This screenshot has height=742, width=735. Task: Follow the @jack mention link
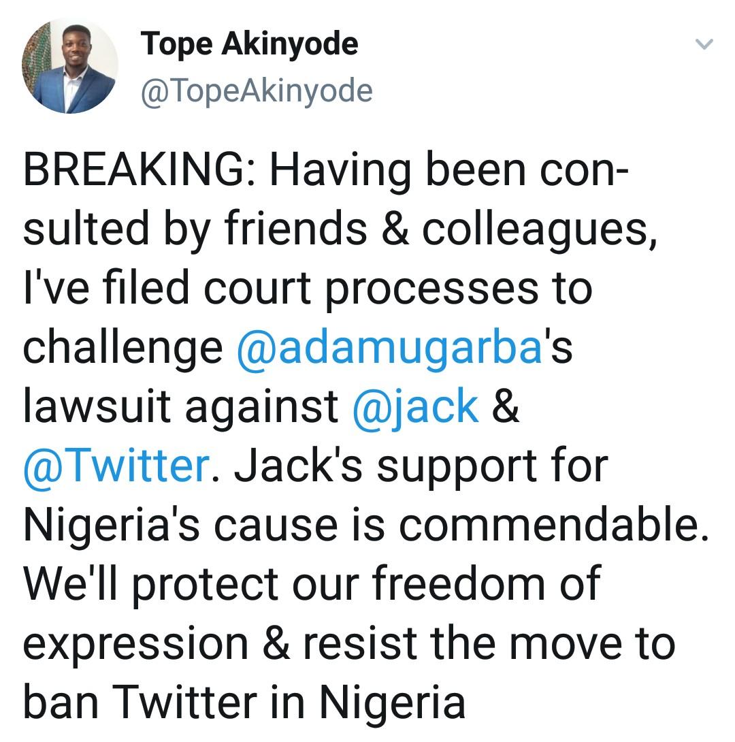tap(415, 407)
